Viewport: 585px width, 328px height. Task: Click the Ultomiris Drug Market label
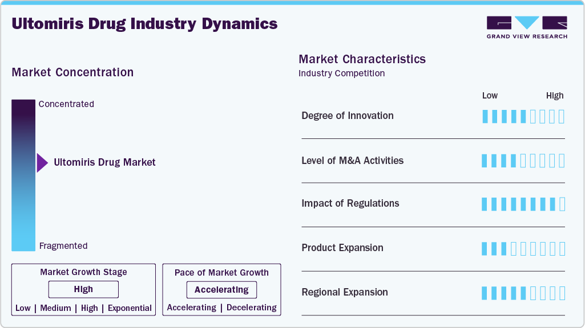pos(104,162)
